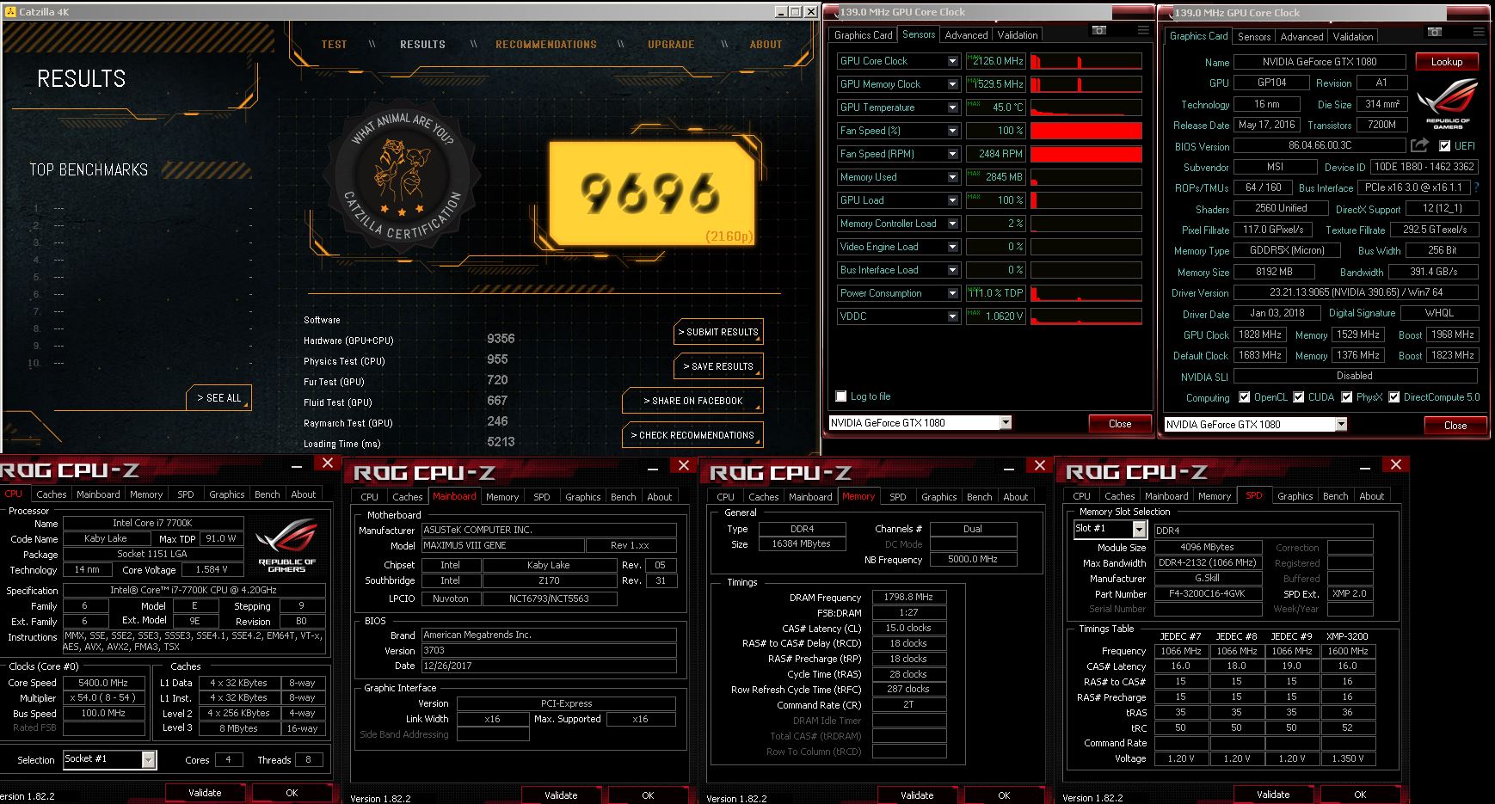Open the VDDC sensor dropdown

pyautogui.click(x=952, y=316)
